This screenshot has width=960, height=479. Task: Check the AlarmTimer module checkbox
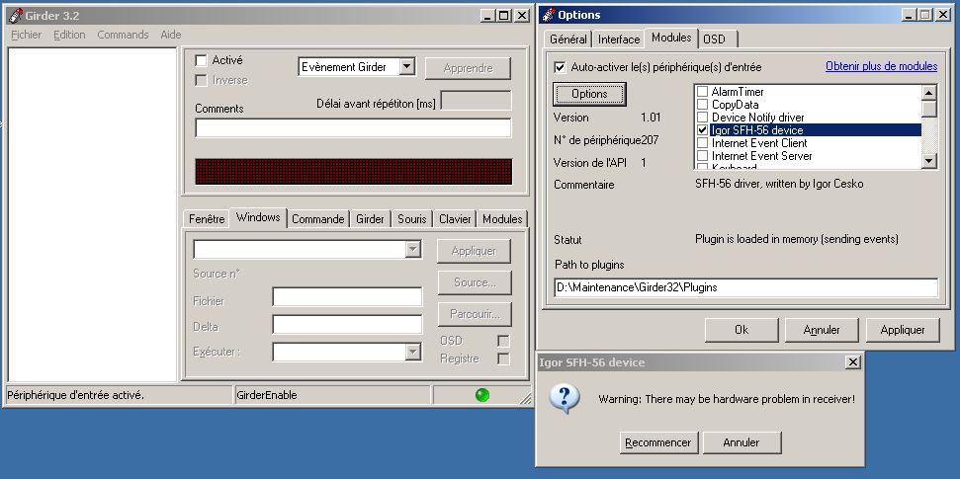click(x=702, y=91)
